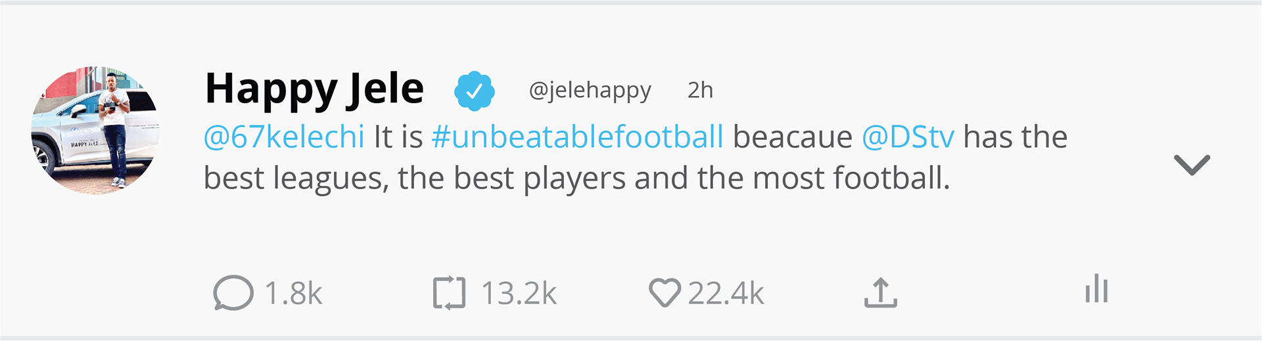Click the 22.4k likes count

point(726,294)
